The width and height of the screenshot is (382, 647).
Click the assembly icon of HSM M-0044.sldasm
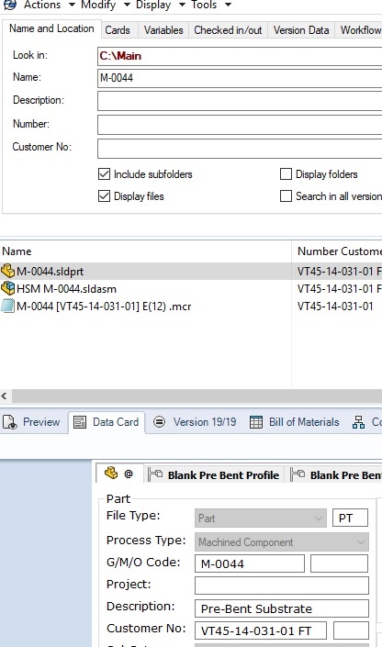8,288
